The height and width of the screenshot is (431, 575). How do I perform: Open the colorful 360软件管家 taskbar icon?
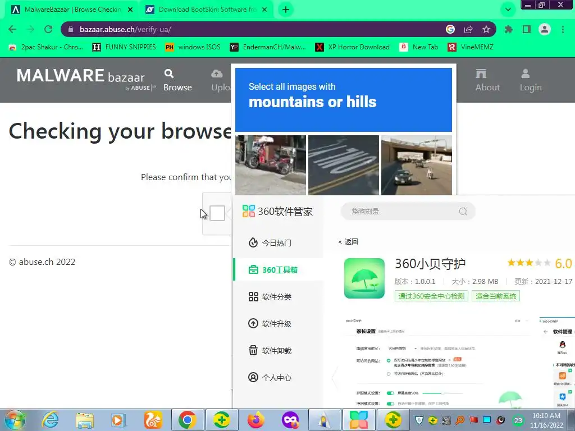359,420
